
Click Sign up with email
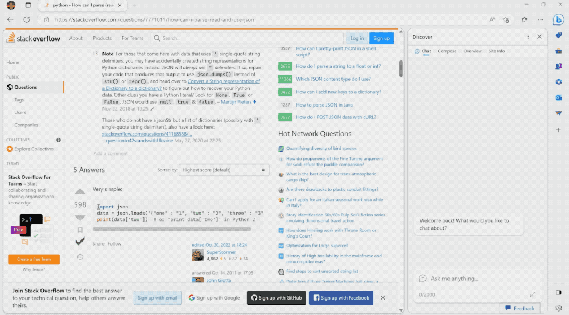pos(157,298)
